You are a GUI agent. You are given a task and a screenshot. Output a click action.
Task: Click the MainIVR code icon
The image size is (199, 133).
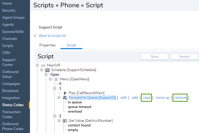[x=43, y=65]
